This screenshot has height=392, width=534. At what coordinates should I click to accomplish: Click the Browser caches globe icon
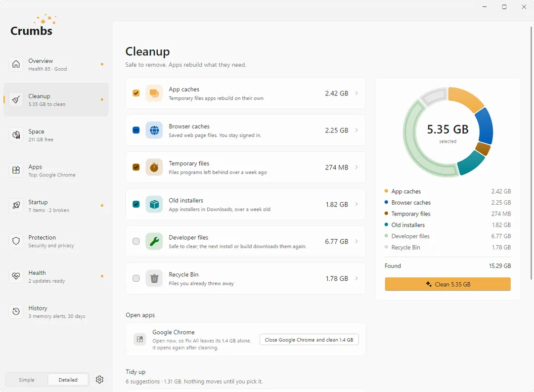154,130
